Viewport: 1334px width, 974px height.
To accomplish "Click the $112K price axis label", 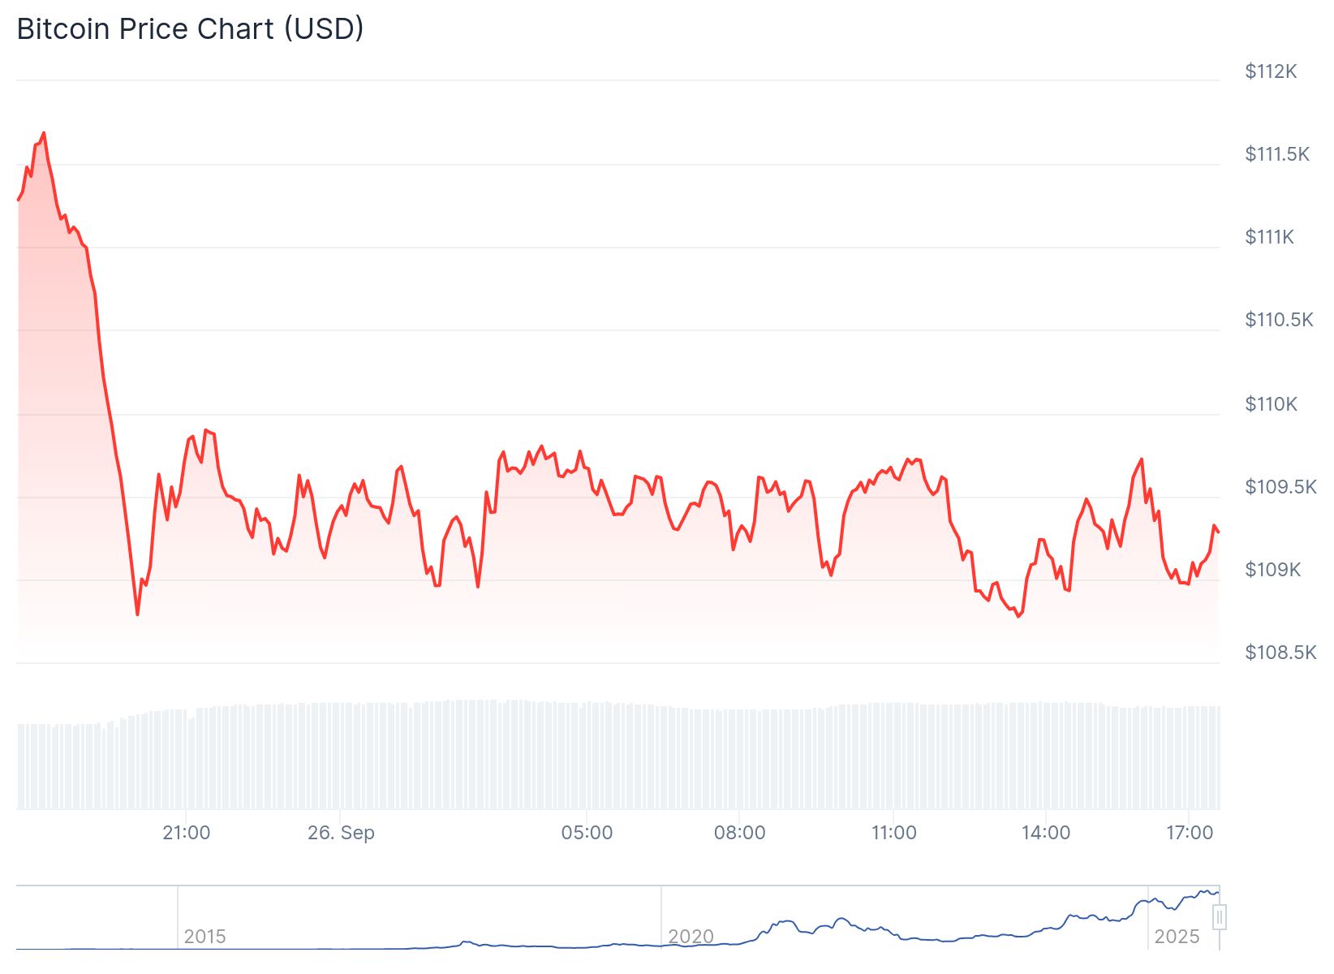I will click(1271, 71).
